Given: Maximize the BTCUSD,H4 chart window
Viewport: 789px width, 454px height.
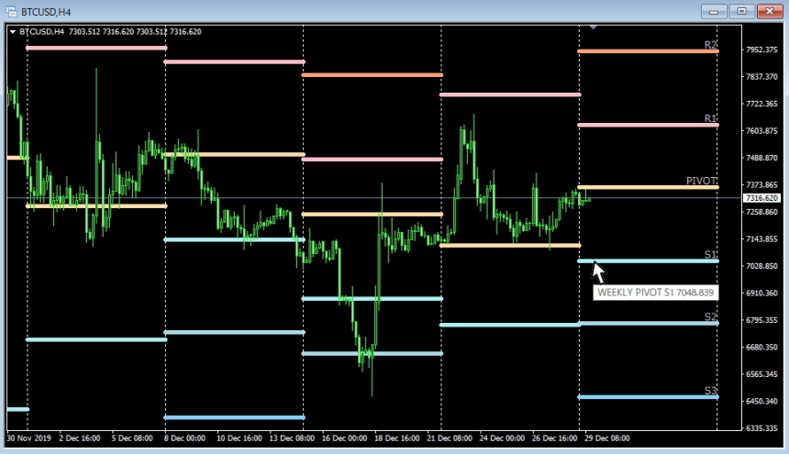Looking at the screenshot, I should tap(741, 11).
